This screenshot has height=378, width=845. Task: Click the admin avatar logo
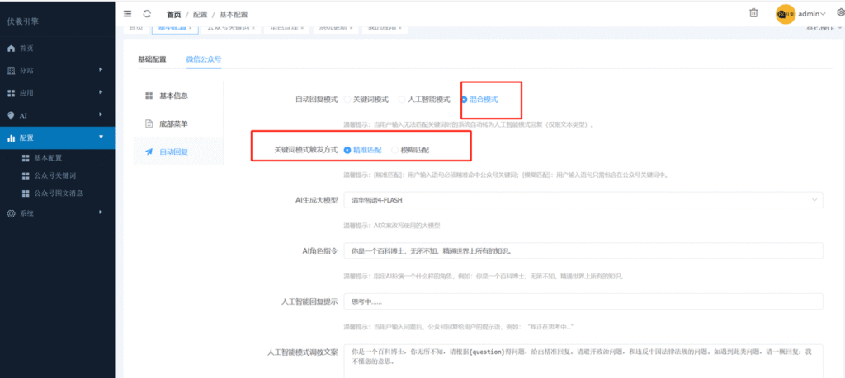click(786, 14)
